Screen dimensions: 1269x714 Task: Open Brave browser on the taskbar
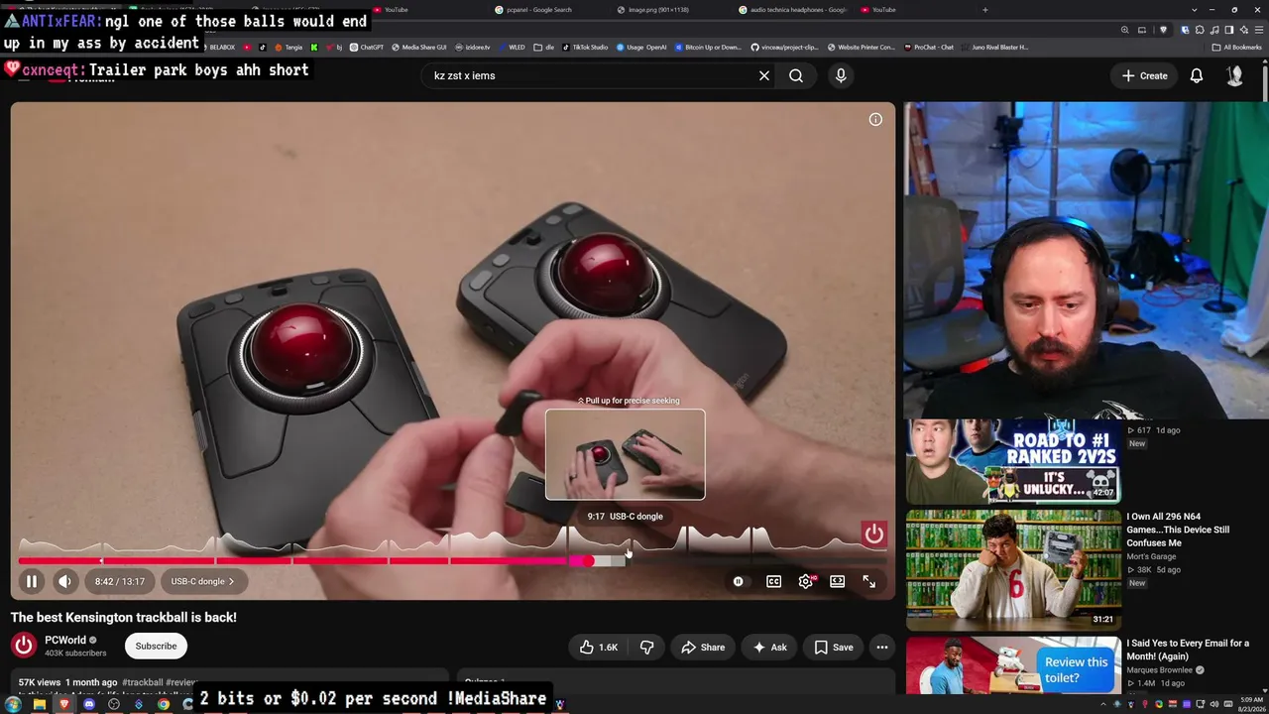(63, 704)
